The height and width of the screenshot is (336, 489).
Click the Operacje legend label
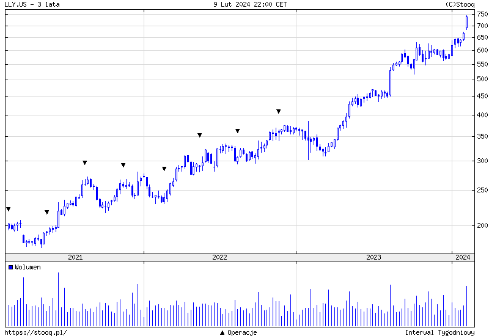(x=242, y=332)
